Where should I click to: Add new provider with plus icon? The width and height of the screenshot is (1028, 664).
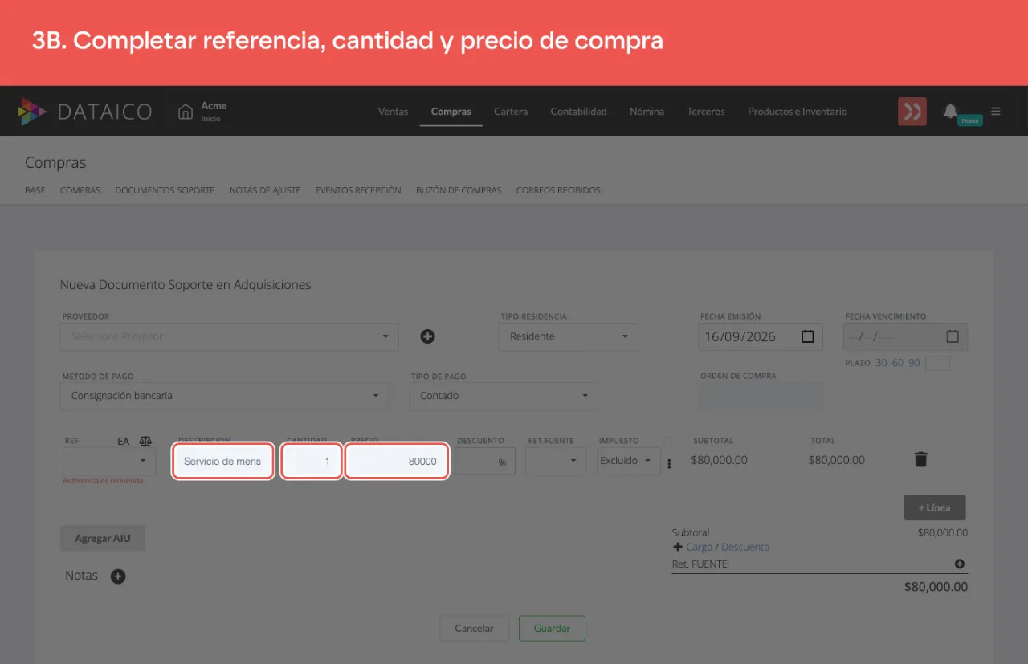pos(428,336)
